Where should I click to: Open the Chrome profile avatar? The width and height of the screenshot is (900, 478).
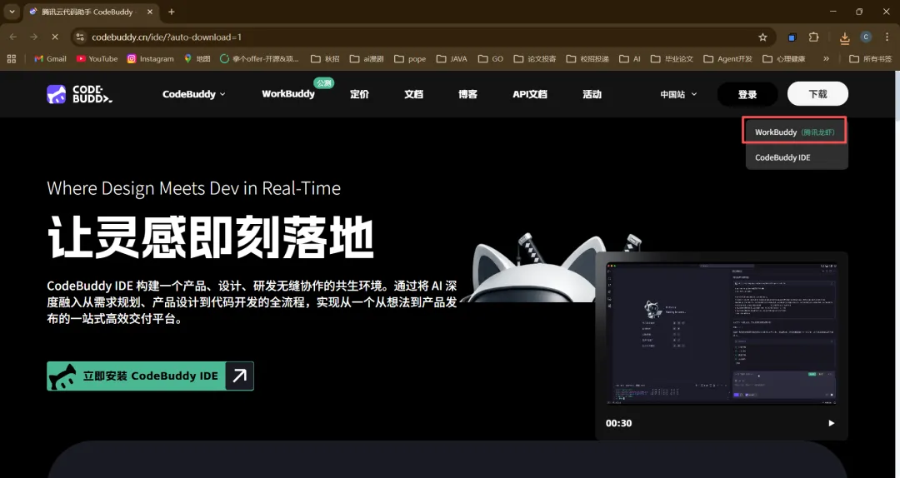coord(866,37)
